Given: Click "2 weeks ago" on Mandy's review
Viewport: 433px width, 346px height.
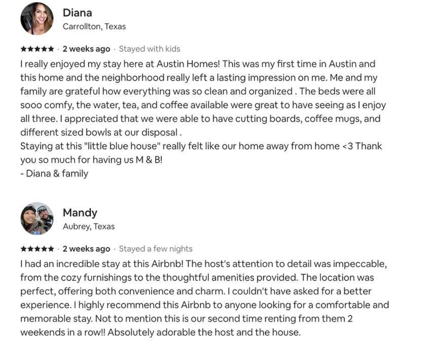Looking at the screenshot, I should (86, 249).
